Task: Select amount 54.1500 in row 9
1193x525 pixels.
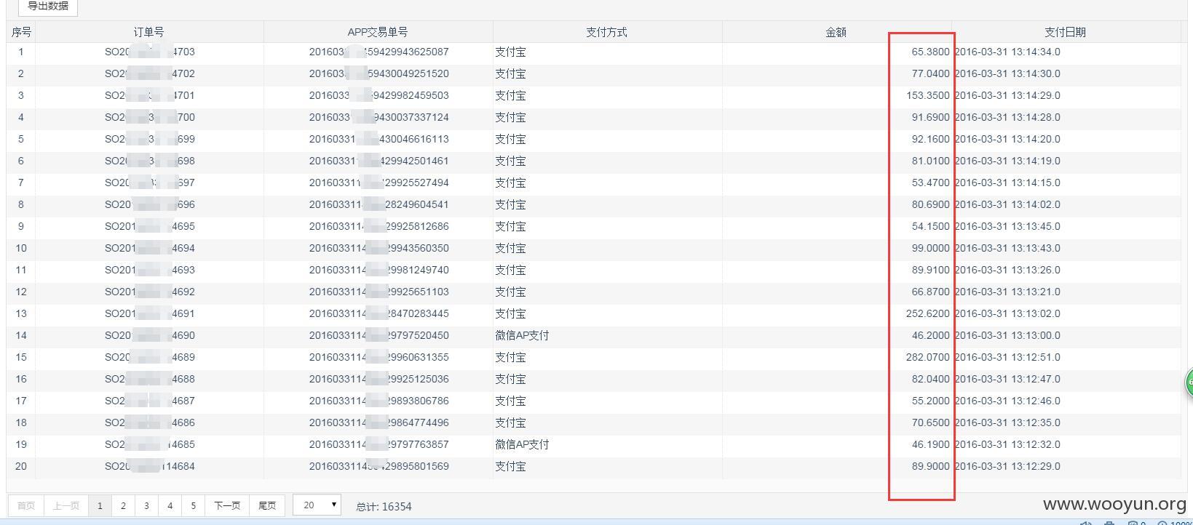Action: coord(930,226)
